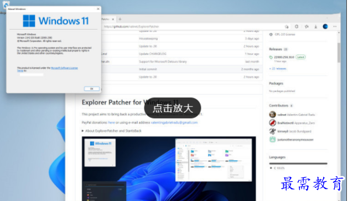Click the last month timestamp
The width and height of the screenshot is (348, 201).
pyautogui.click(x=252, y=62)
